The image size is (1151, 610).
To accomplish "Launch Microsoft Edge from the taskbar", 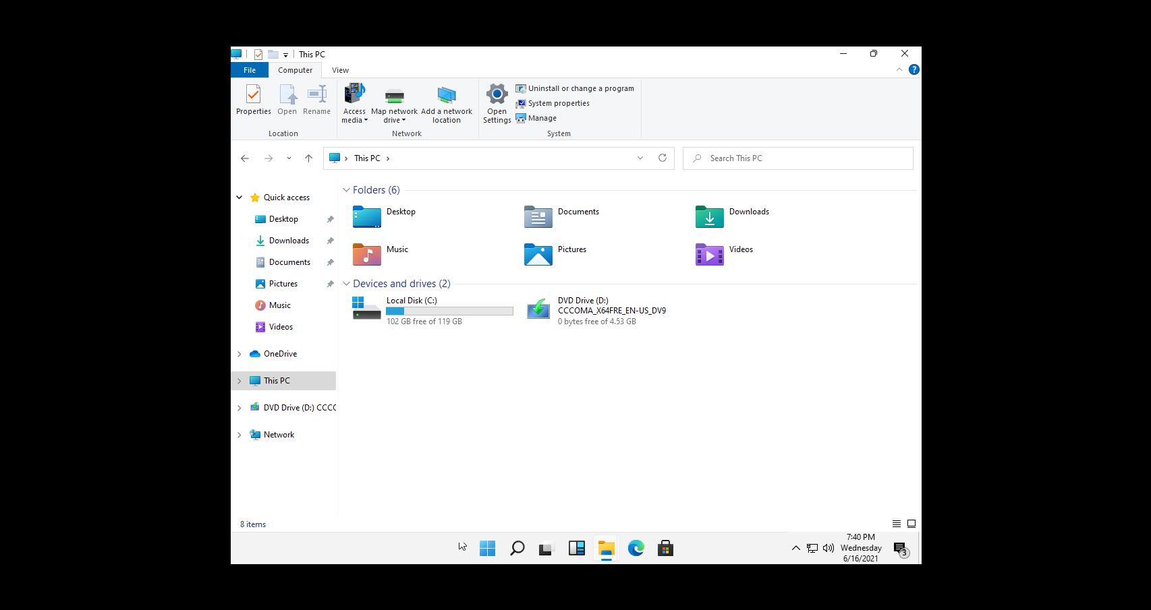I will (635, 548).
